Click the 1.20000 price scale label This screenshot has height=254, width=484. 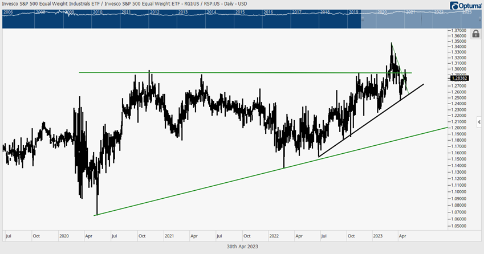point(459,128)
